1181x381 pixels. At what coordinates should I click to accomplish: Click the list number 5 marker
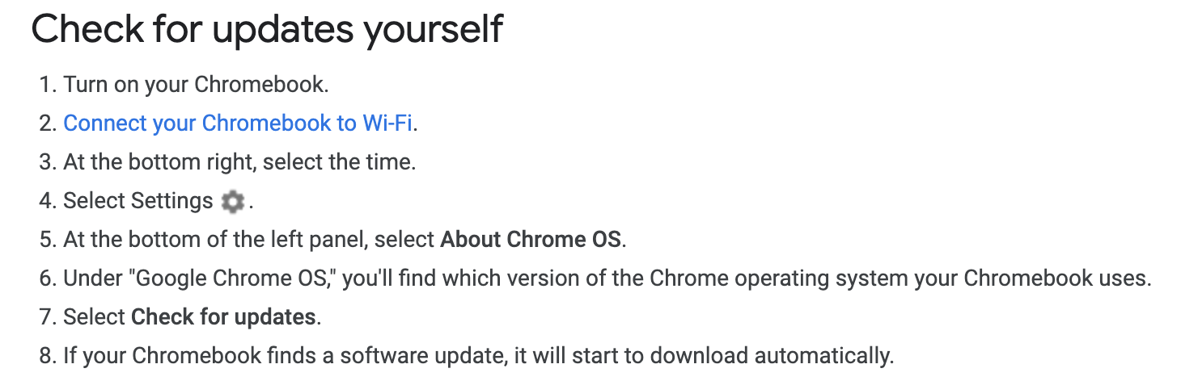coord(46,240)
